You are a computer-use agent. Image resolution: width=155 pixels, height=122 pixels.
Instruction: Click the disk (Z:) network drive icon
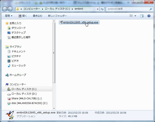(x=9, y=103)
